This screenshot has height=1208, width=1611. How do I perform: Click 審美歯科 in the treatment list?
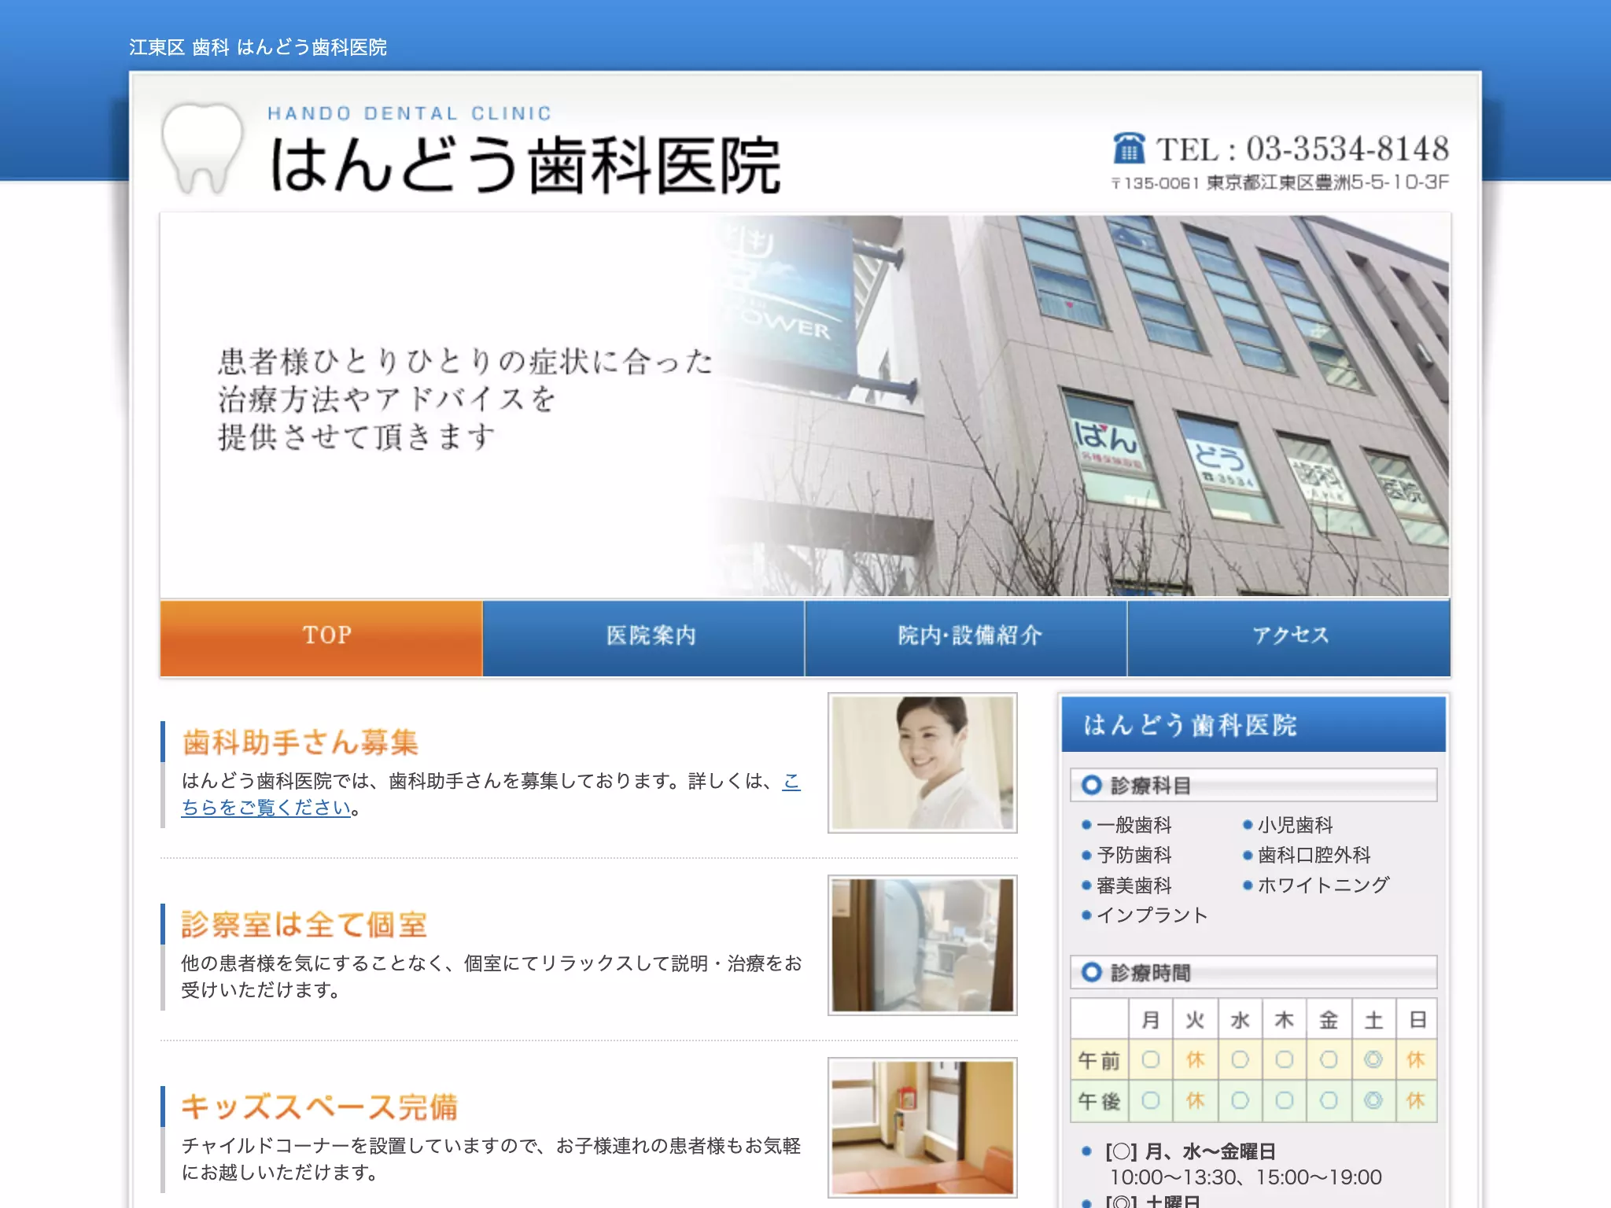coord(1134,886)
